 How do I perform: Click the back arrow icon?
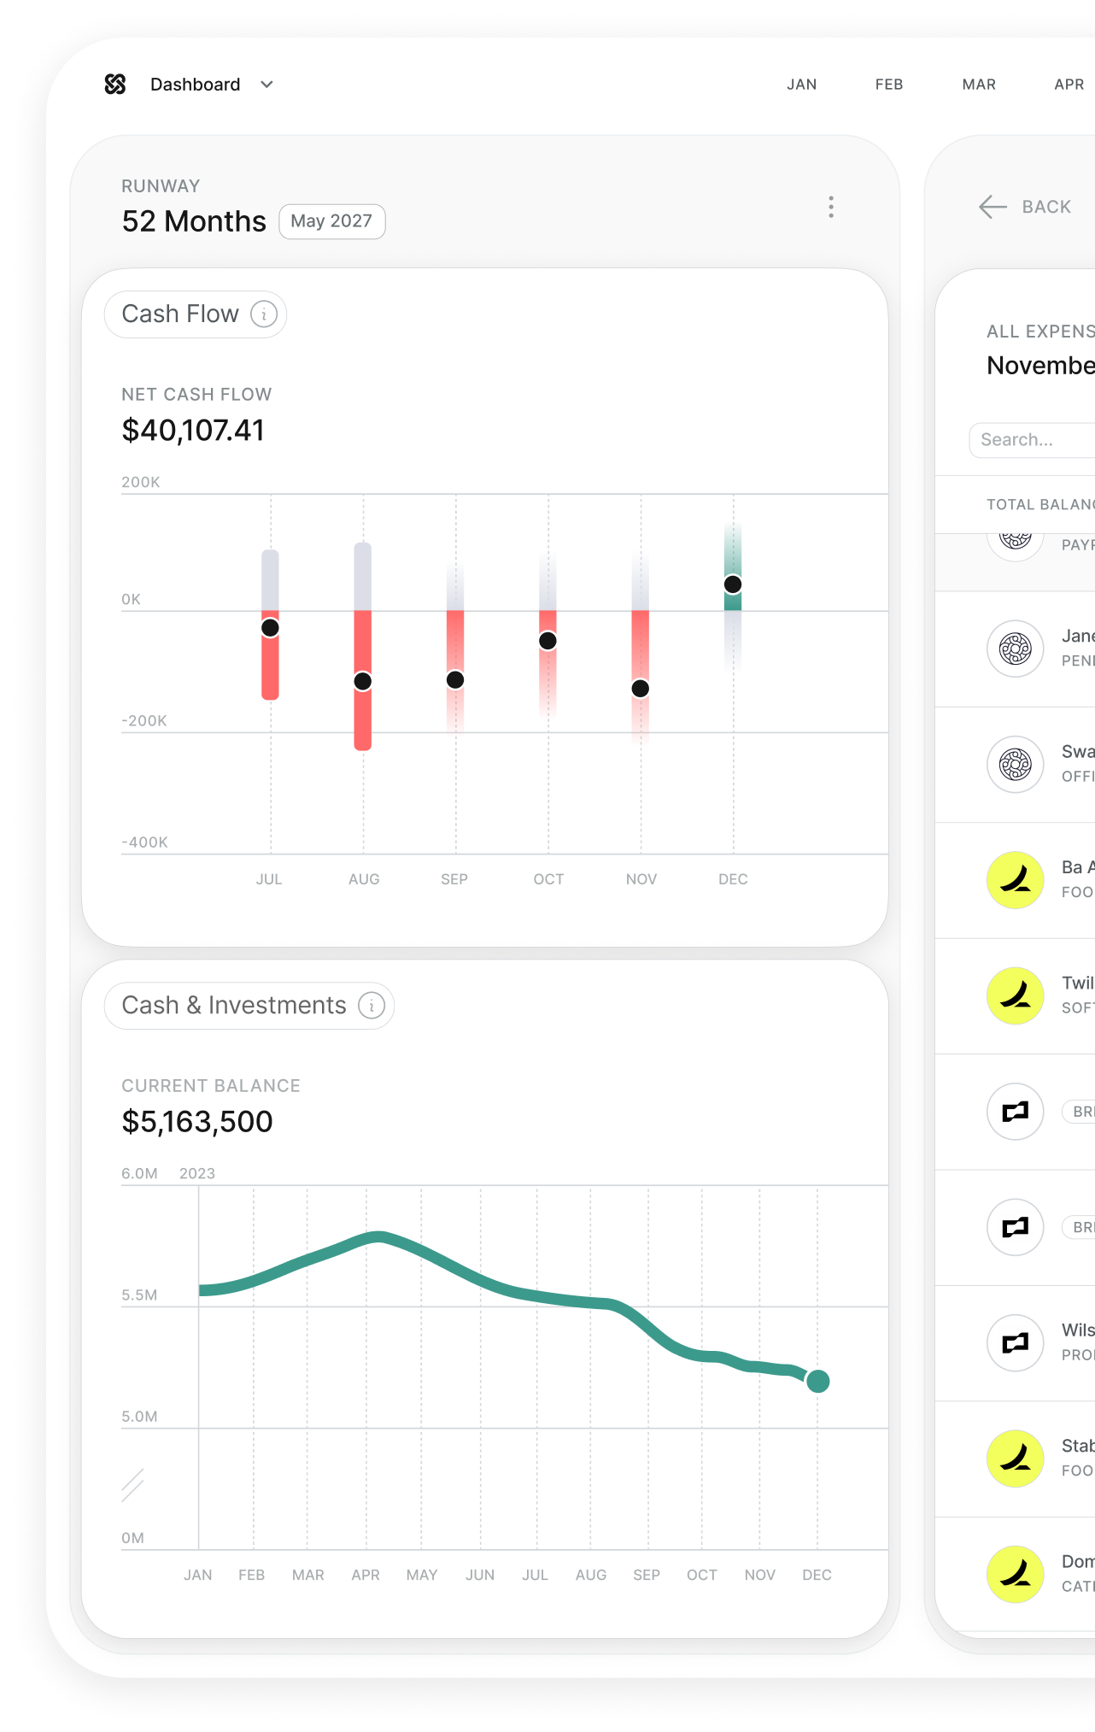(x=993, y=207)
